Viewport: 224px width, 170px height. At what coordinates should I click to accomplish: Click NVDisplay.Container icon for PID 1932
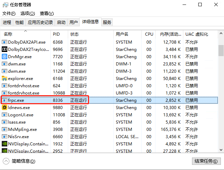point(5,144)
